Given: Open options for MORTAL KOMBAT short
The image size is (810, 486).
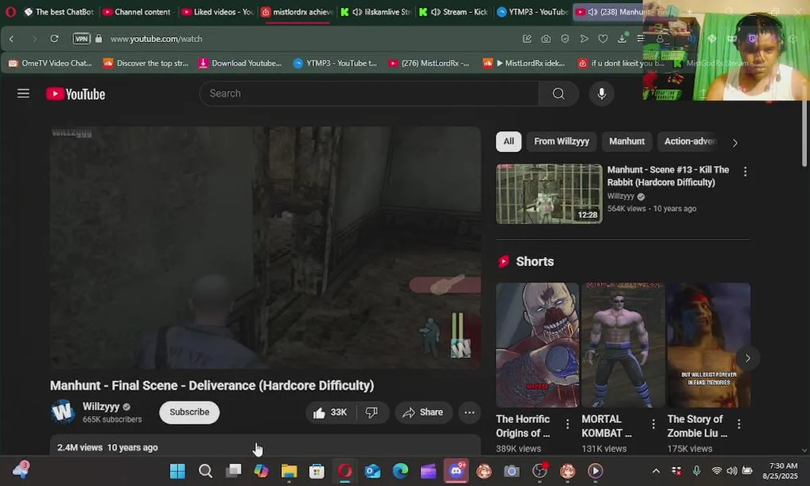Looking at the screenshot, I should coord(653,424).
